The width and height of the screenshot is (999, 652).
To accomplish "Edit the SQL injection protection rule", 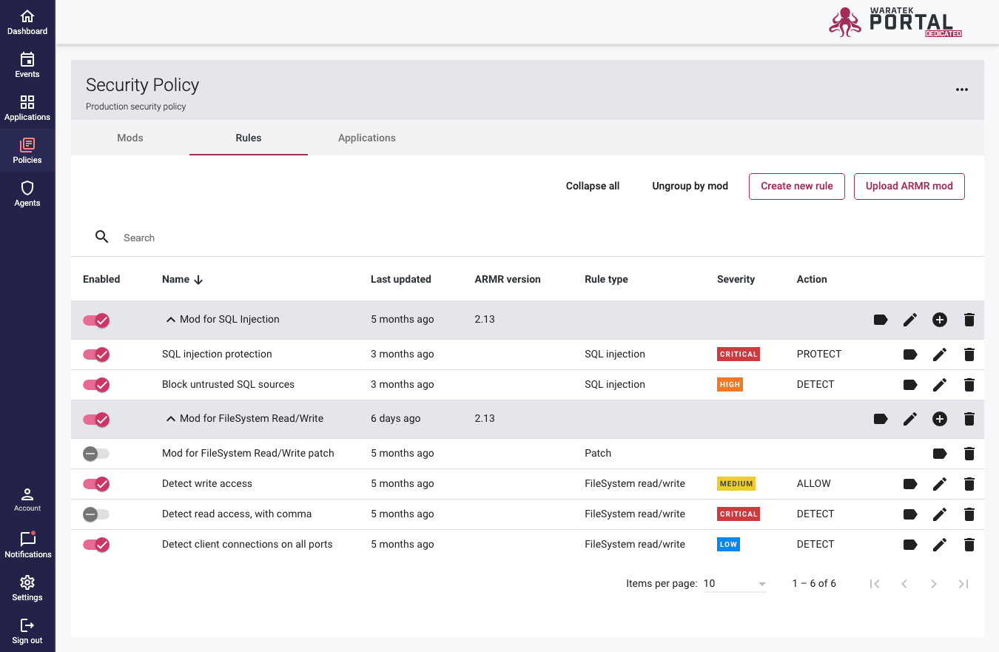I will (x=940, y=354).
